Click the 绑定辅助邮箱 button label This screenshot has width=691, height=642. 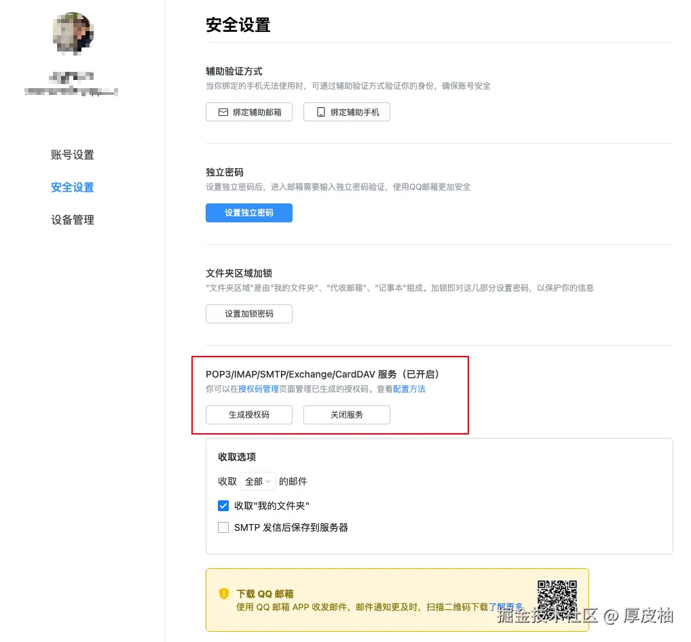tap(257, 113)
